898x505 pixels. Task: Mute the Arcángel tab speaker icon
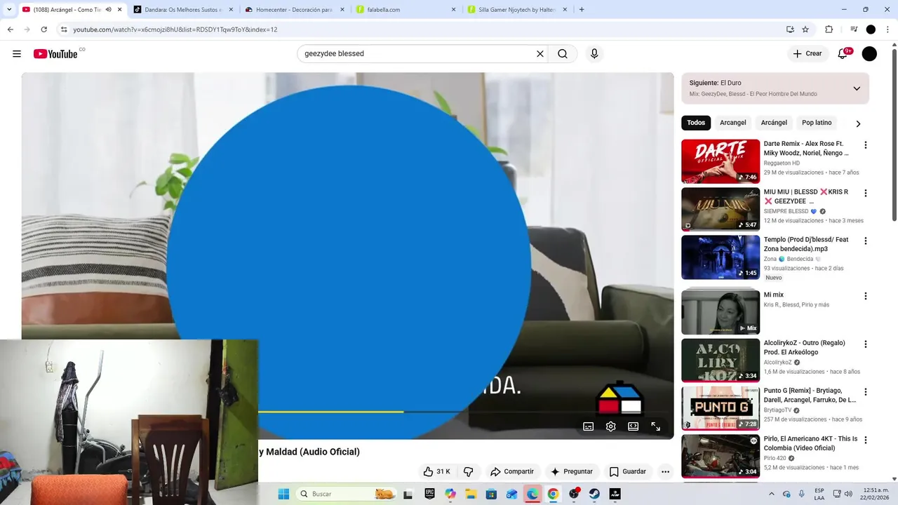(108, 10)
